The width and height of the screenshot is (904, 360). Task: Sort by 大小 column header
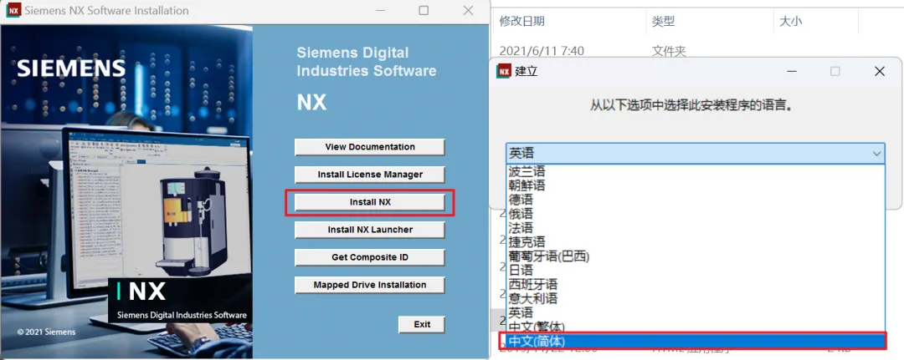click(x=790, y=21)
